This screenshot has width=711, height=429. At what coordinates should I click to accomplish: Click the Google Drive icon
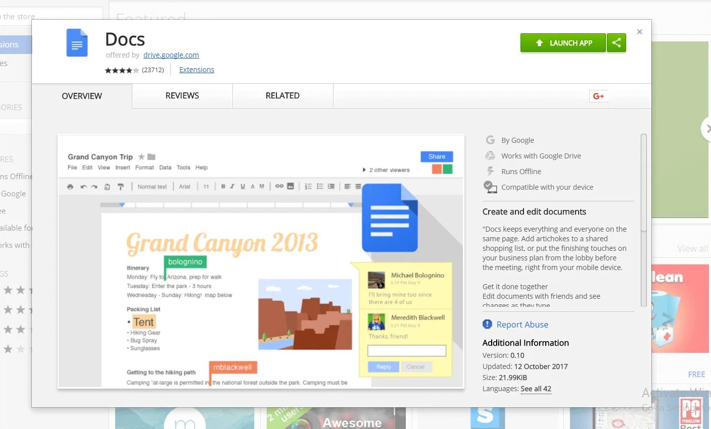pos(490,155)
